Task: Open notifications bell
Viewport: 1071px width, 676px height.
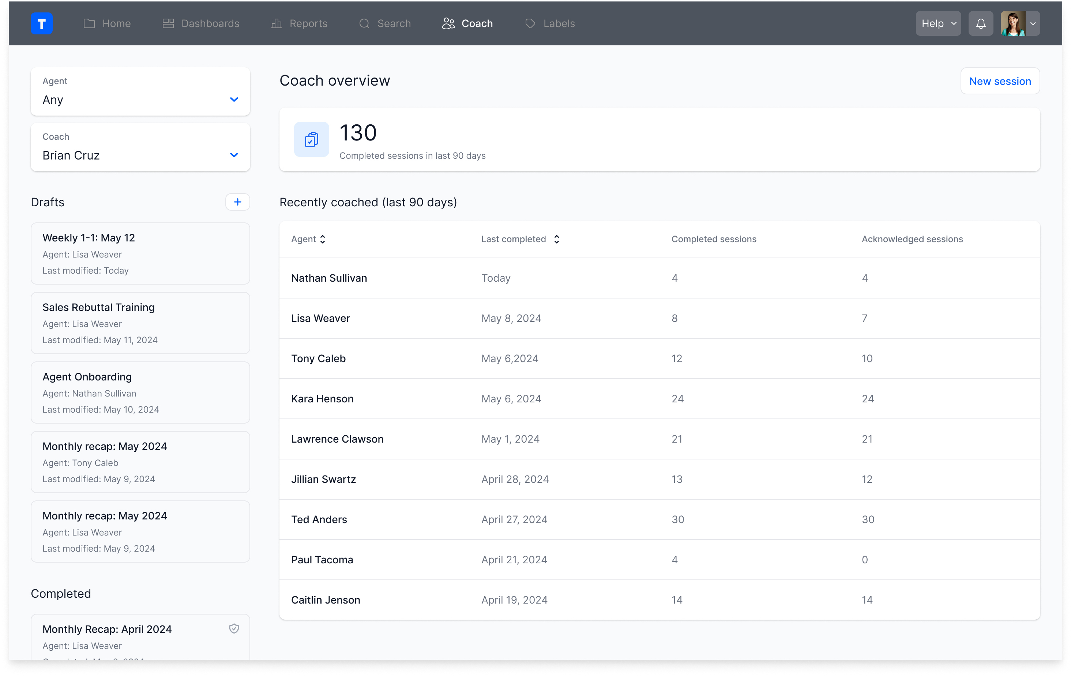Action: coord(981,23)
